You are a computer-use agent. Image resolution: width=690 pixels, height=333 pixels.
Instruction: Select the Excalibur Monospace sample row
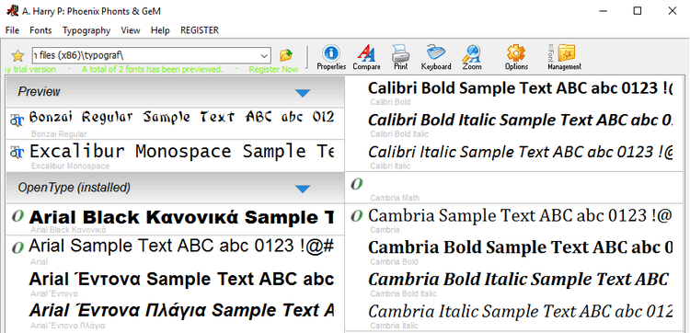(175, 155)
